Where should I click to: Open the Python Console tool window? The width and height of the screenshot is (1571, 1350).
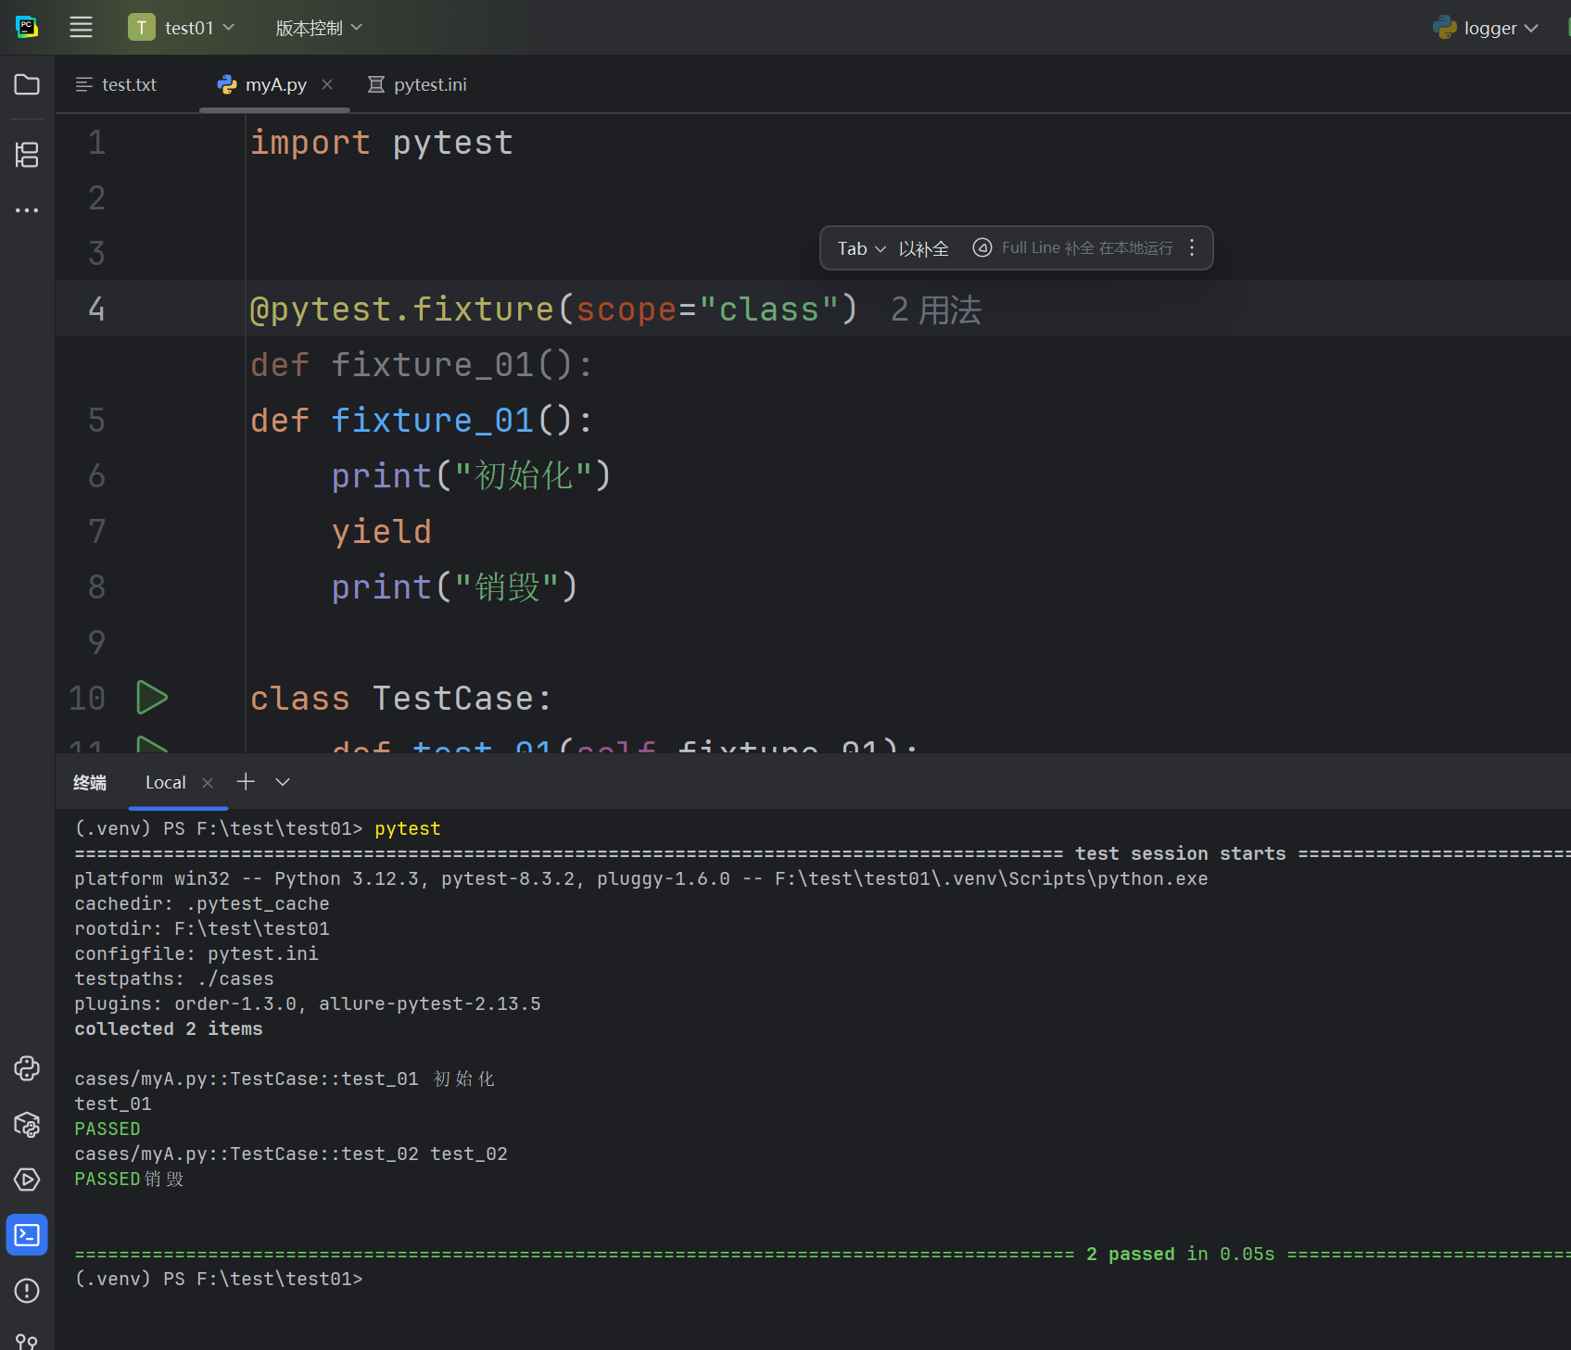27,1068
